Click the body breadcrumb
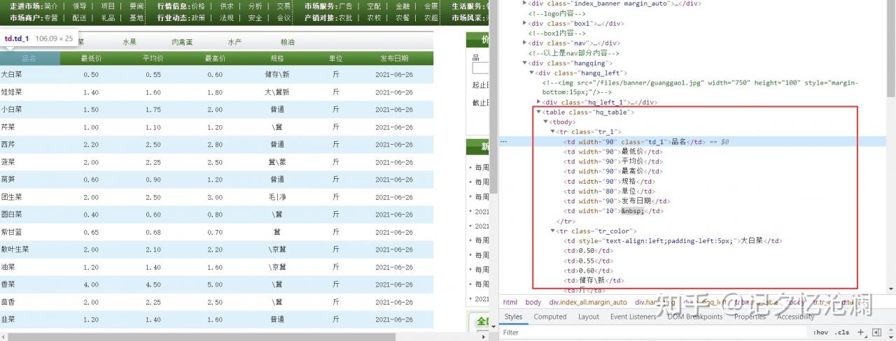 [533, 303]
